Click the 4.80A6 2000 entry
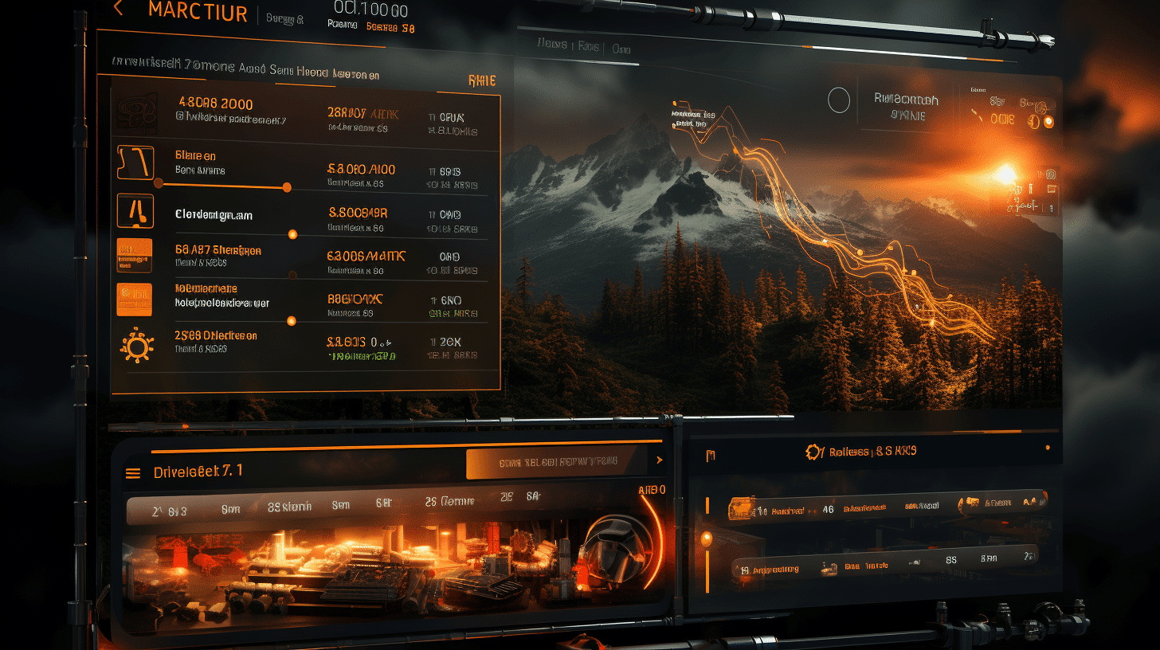This screenshot has height=650, width=1160. pyautogui.click(x=216, y=104)
